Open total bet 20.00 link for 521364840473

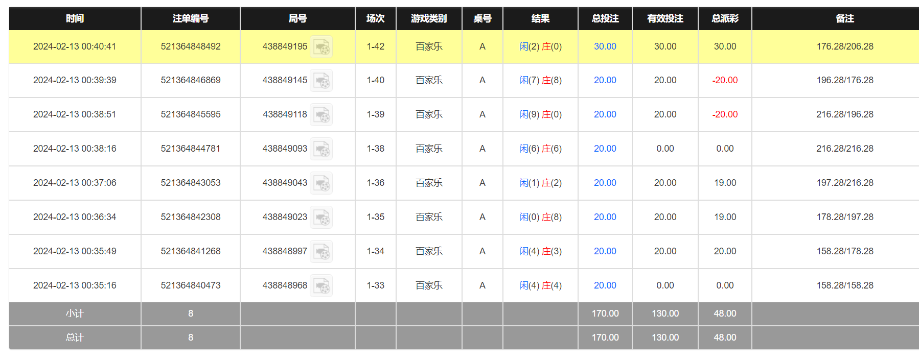(605, 285)
